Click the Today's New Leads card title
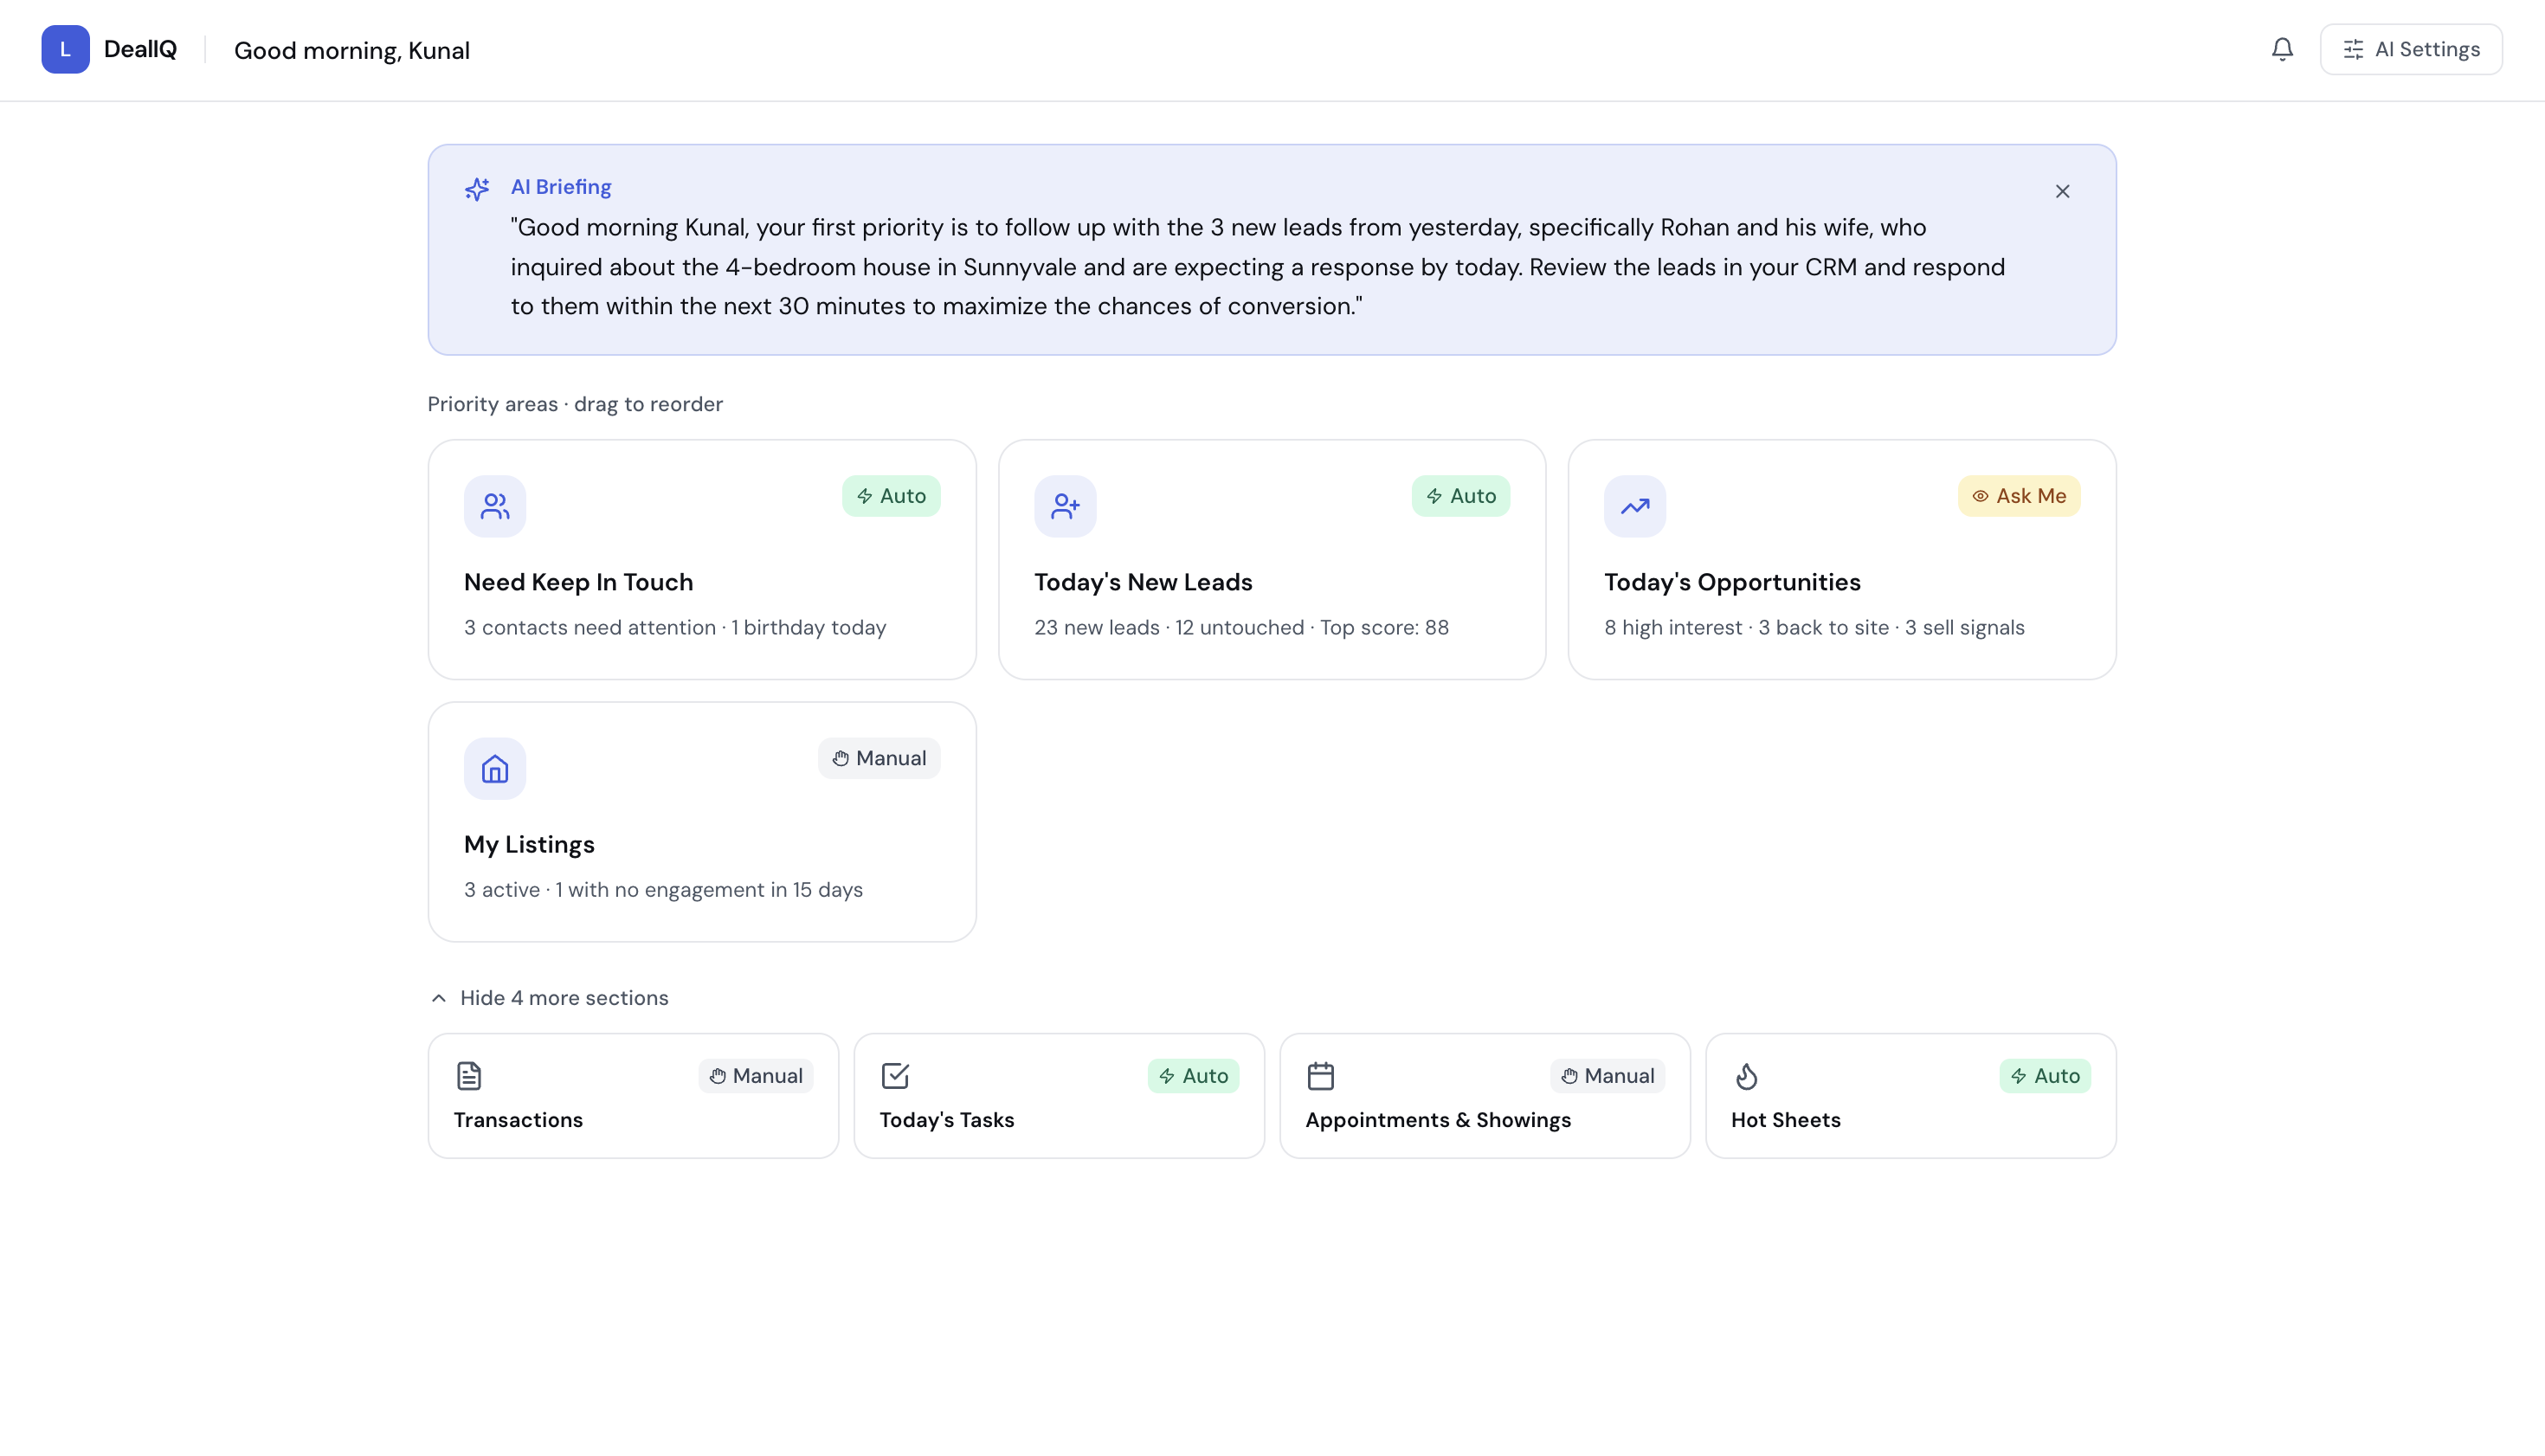The width and height of the screenshot is (2545, 1456). [1143, 582]
